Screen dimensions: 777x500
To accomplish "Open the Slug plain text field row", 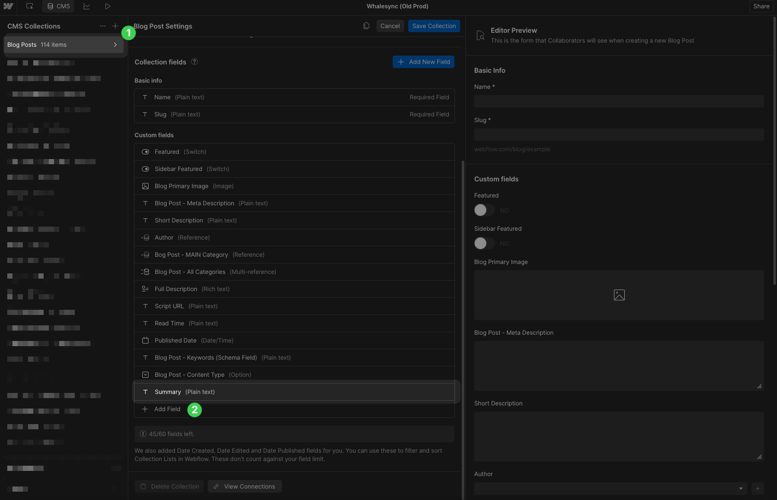I will click(x=294, y=114).
